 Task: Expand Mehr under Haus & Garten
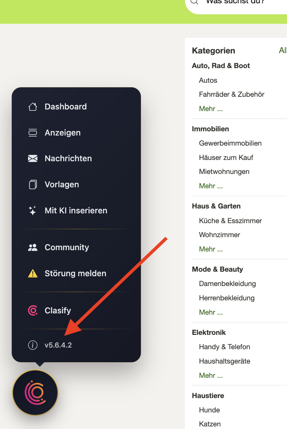click(x=211, y=249)
